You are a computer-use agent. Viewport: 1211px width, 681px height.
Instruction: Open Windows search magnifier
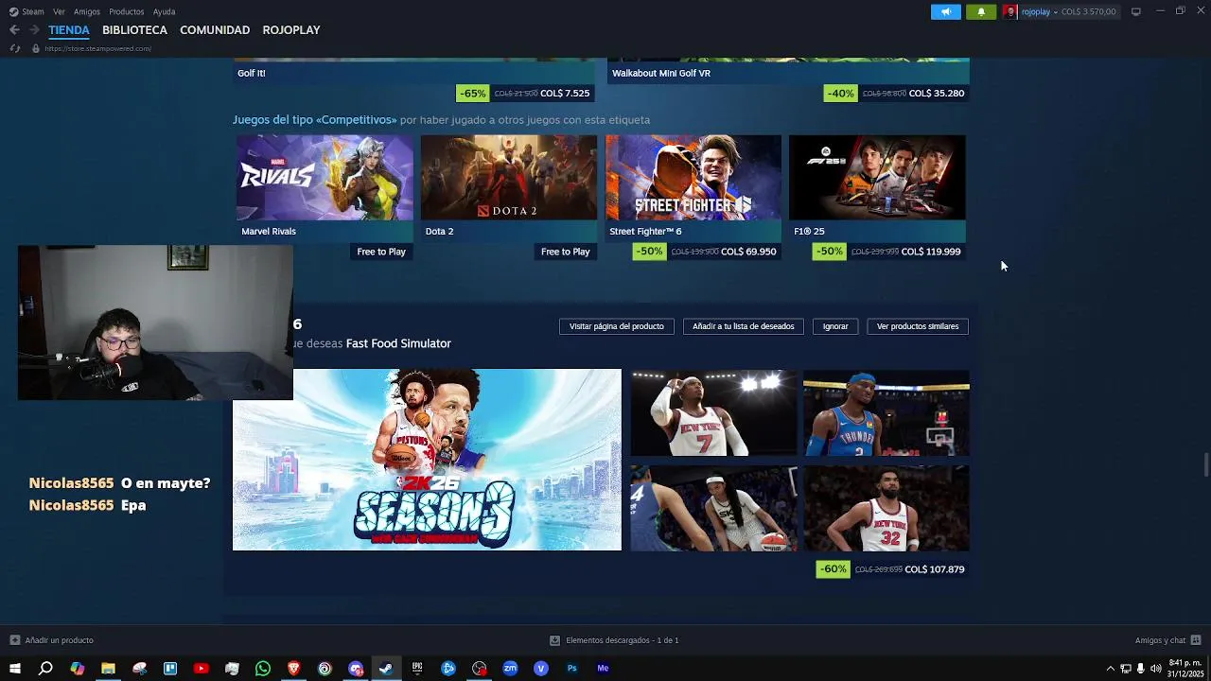[x=45, y=669]
